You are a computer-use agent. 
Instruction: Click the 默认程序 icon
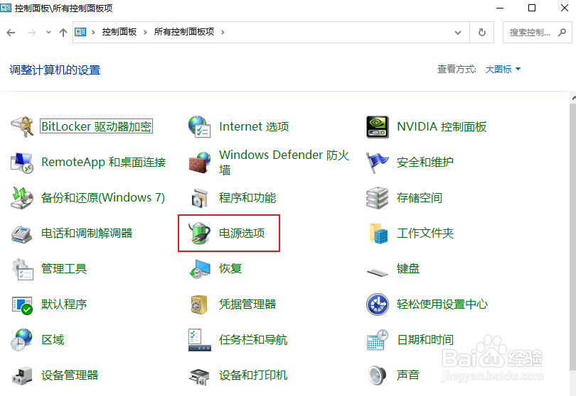[x=22, y=304]
